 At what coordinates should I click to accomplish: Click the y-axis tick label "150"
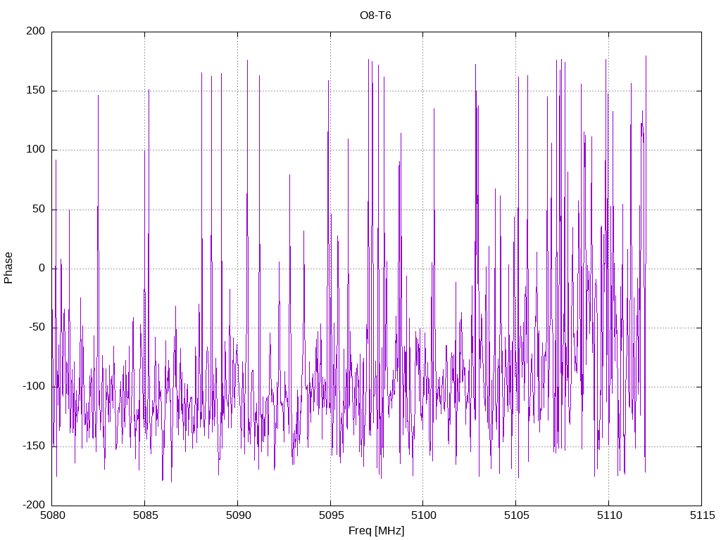click(x=36, y=91)
